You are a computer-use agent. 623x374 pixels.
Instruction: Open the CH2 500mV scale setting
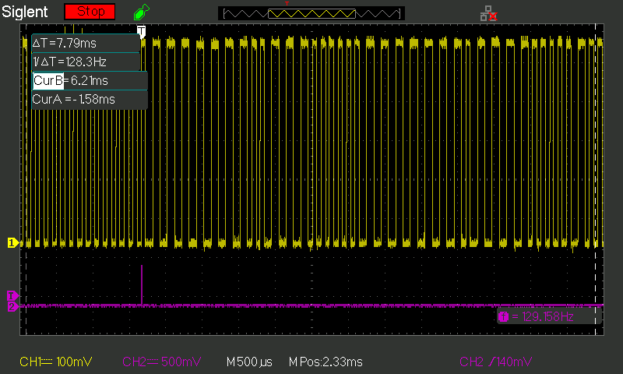coord(162,362)
